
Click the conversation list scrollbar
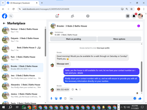tap(45, 43)
